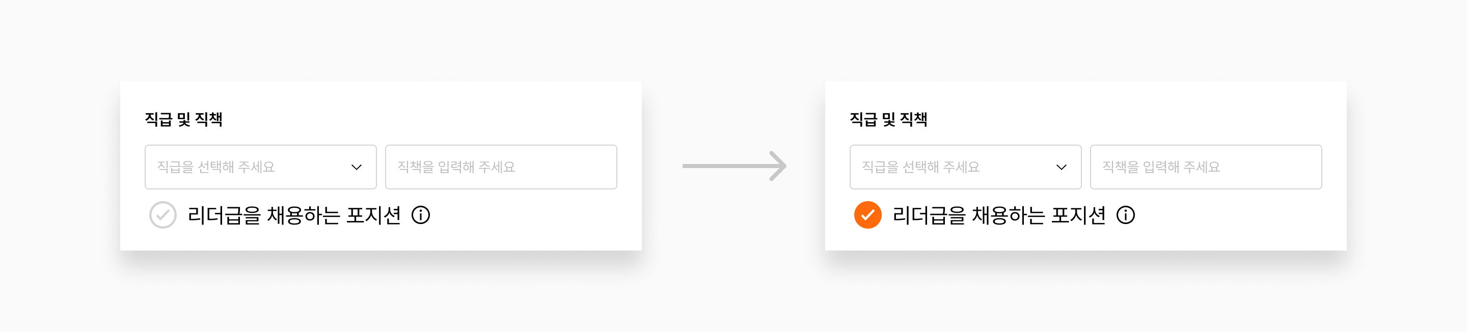The image size is (1467, 332).
Task: Toggle via right card's 리더급을 채용하는 포지션 text
Action: 999,215
